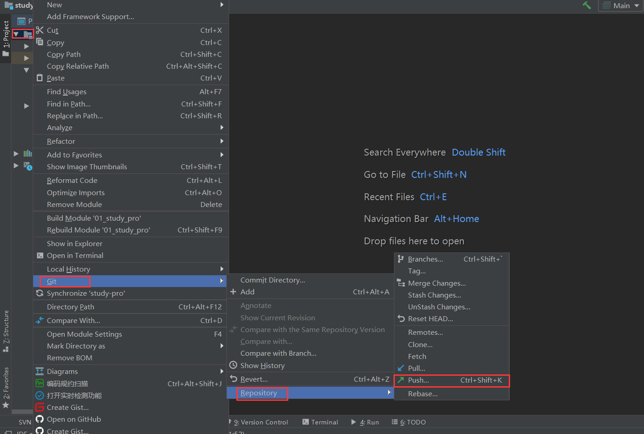Expand the Mark Directory as submenu
Viewport: 644px width, 434px height.
click(x=131, y=346)
